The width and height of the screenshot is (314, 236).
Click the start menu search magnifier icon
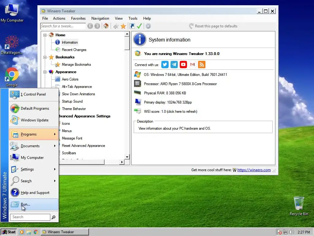53,217
